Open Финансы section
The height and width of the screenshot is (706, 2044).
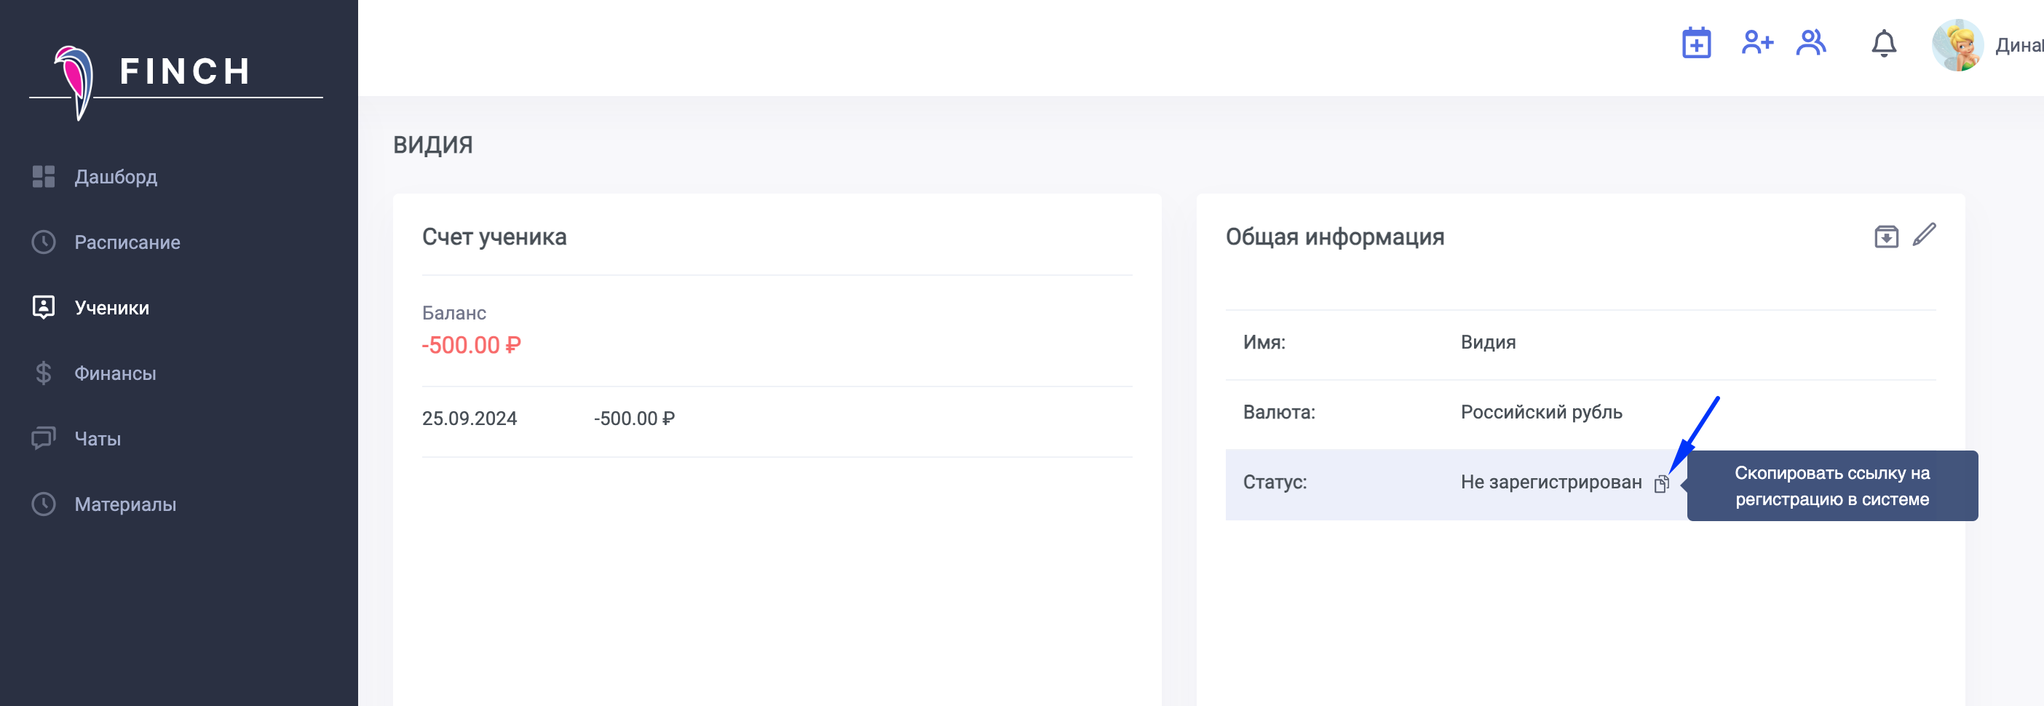pos(115,373)
